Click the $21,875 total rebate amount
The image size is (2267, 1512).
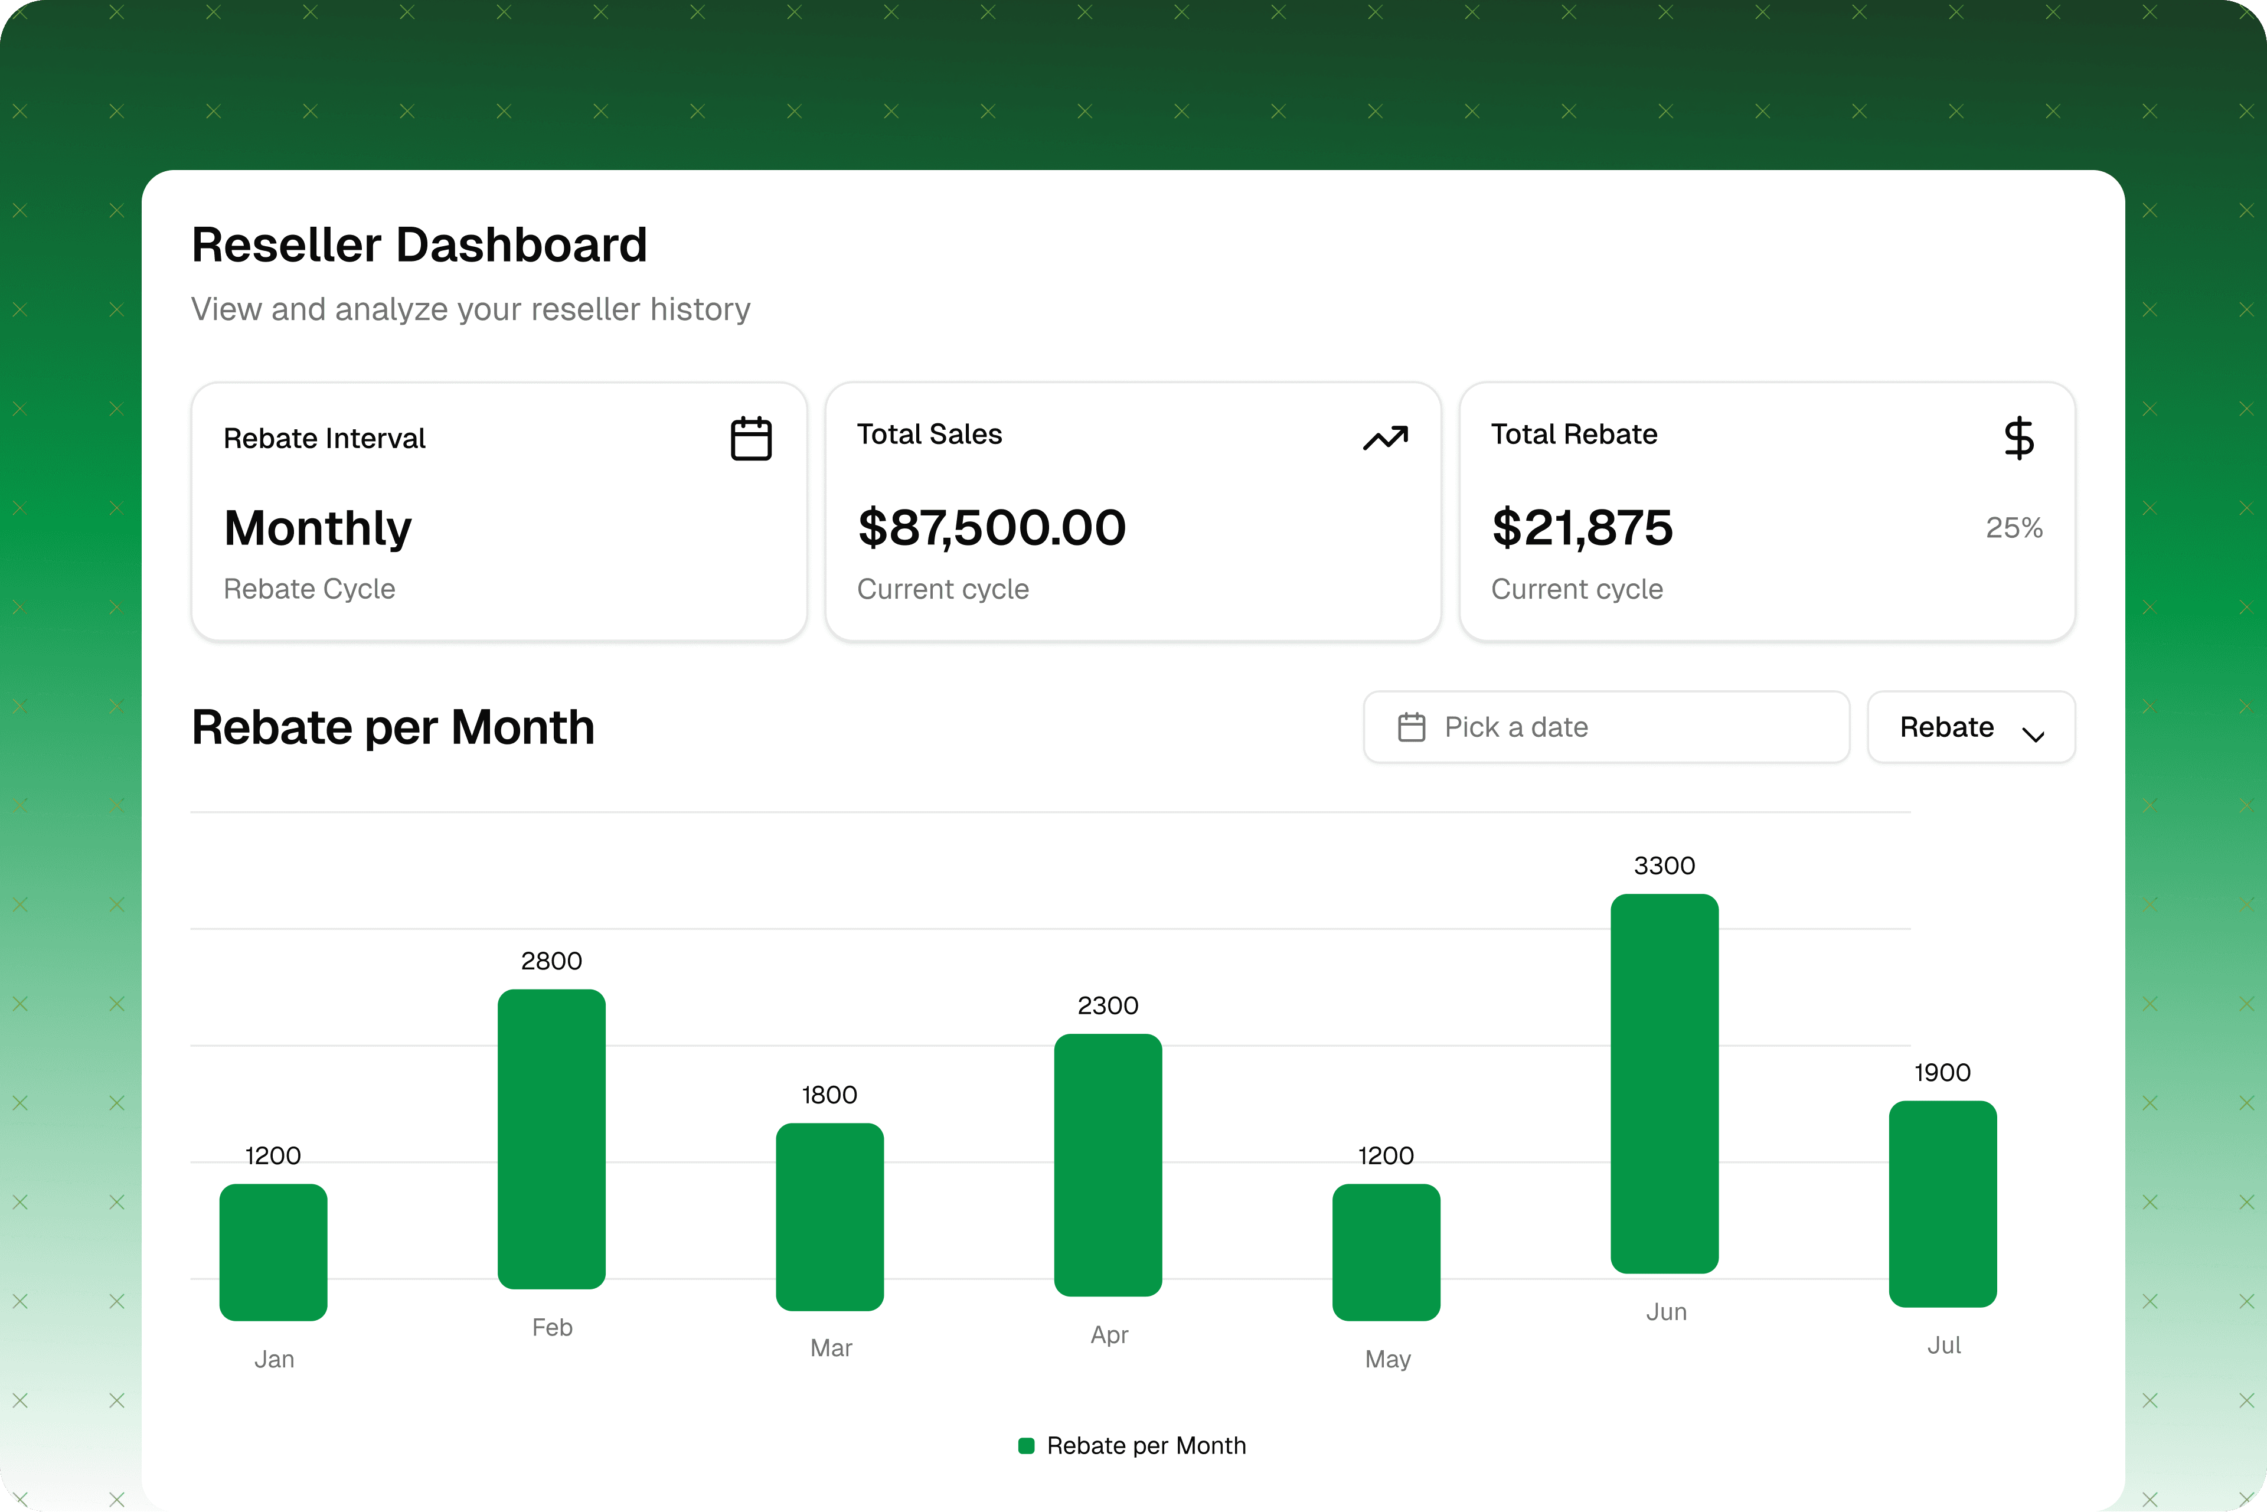(1582, 528)
